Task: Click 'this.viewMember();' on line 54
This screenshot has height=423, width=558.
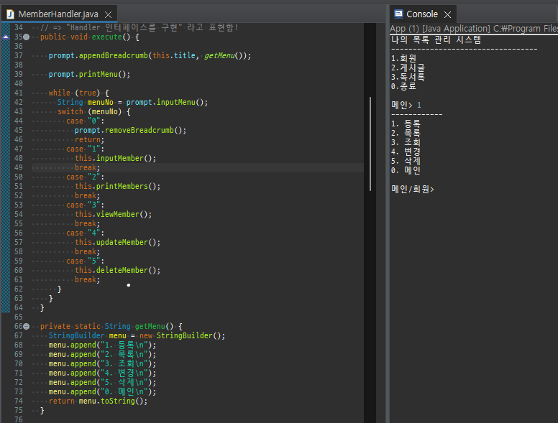Action: [x=113, y=214]
